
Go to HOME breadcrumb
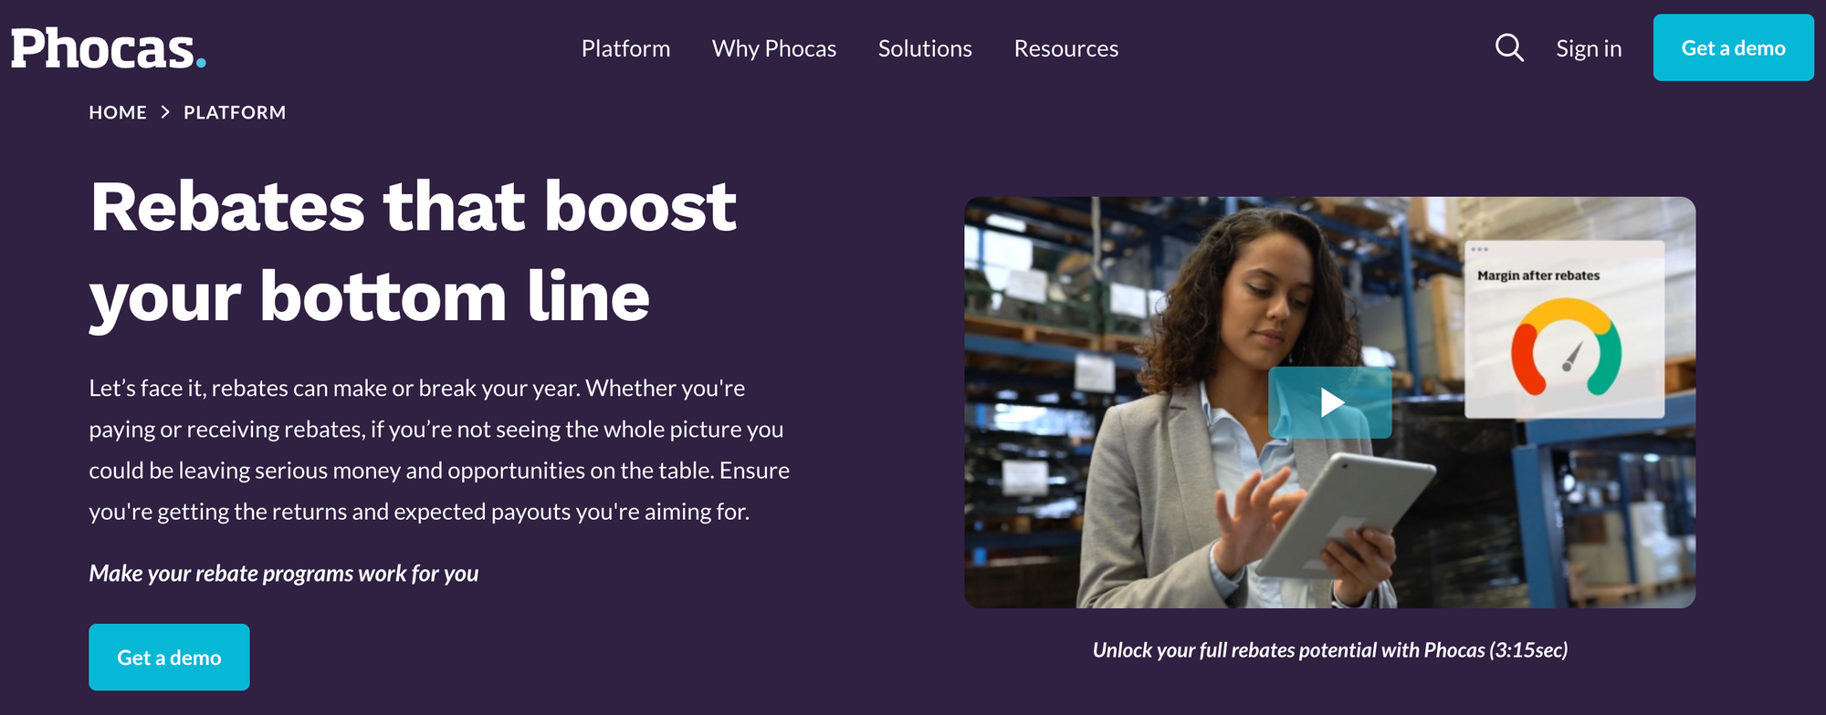pos(118,112)
